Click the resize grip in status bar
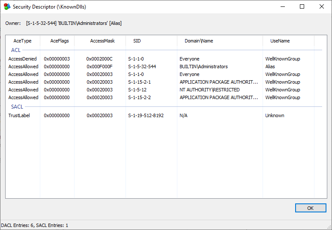The width and height of the screenshot is (332, 230). click(x=329, y=227)
